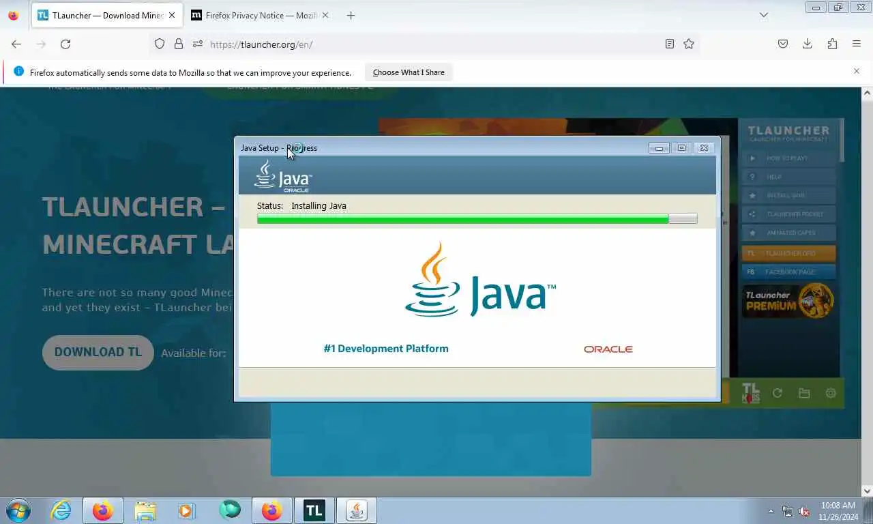
Task: Click the Install Skin sidebar item
Action: pos(788,195)
